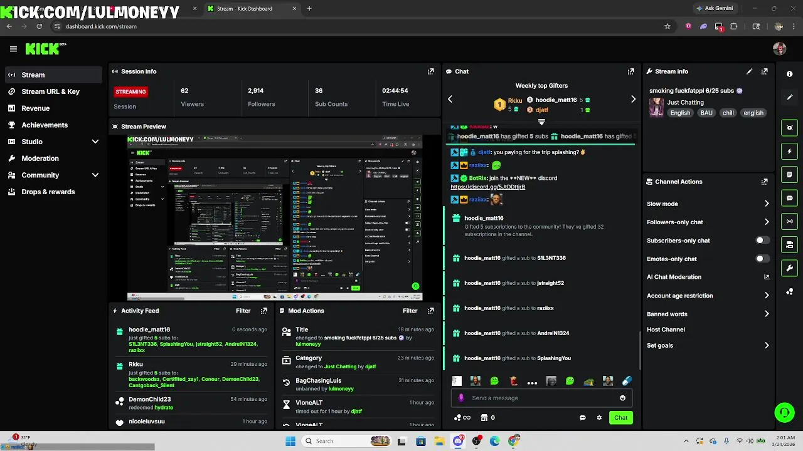Click the green support headset button
The image size is (803, 451).
point(785,412)
